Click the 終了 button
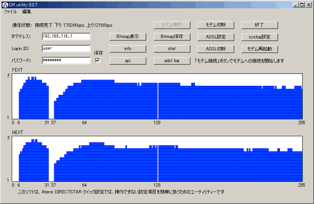The height and width of the screenshot is (204, 314). click(x=260, y=25)
